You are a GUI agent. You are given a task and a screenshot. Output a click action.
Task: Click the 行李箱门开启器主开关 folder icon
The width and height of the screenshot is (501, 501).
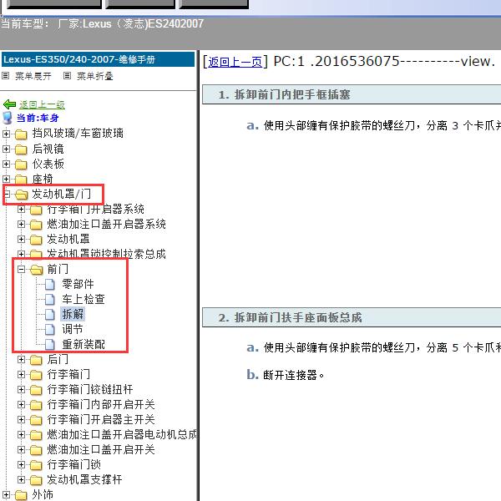point(36,419)
